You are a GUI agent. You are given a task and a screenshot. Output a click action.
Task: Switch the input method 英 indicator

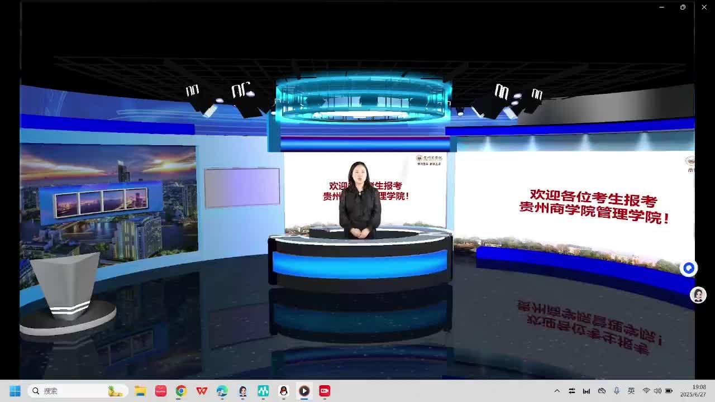(x=631, y=391)
